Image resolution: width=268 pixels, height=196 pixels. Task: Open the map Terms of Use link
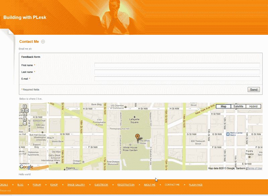point(255,168)
